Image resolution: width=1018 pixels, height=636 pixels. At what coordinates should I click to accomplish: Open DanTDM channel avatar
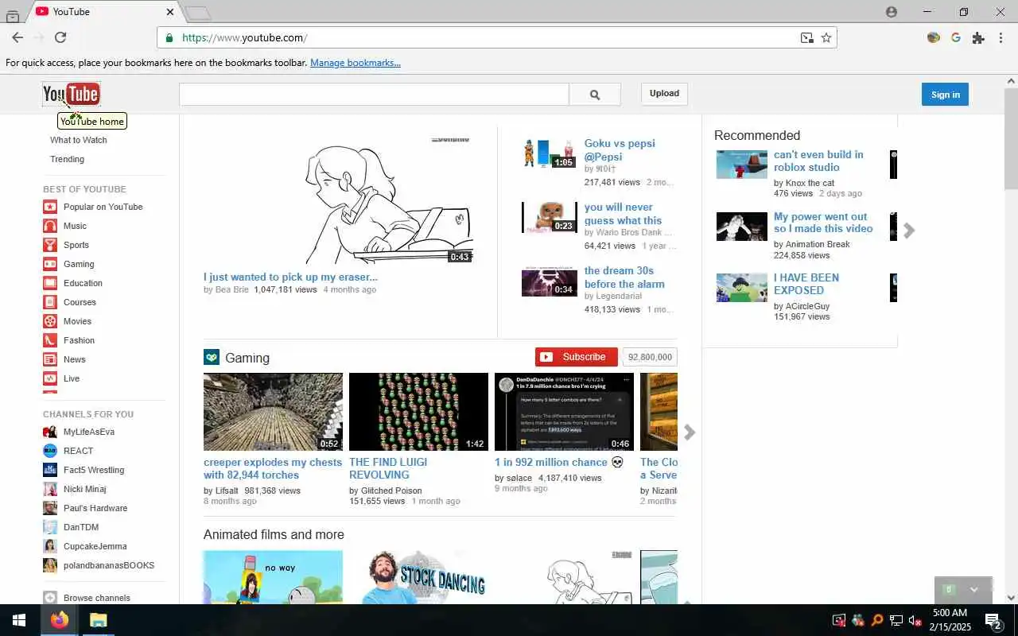coord(50,527)
